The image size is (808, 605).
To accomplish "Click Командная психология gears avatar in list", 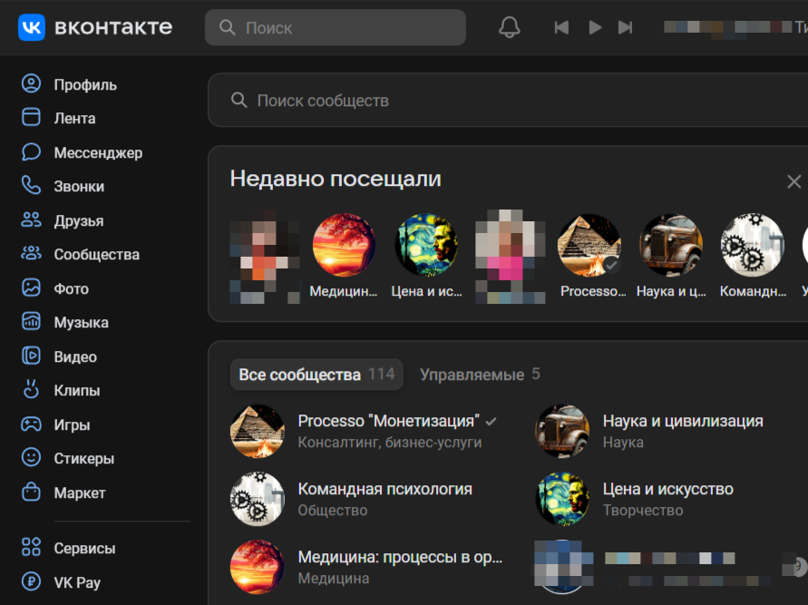I will click(x=258, y=499).
